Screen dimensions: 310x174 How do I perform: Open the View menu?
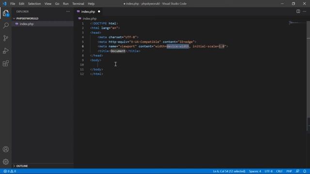[x=48, y=3]
